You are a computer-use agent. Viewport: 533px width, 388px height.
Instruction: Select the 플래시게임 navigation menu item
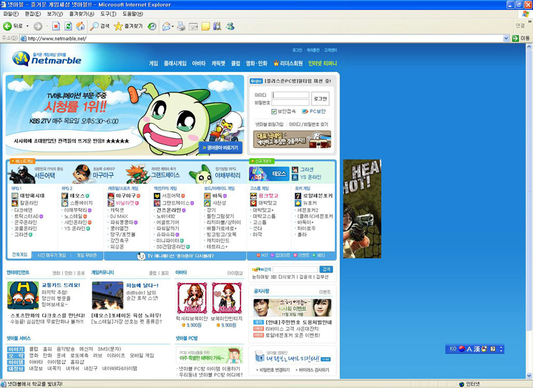click(x=175, y=63)
